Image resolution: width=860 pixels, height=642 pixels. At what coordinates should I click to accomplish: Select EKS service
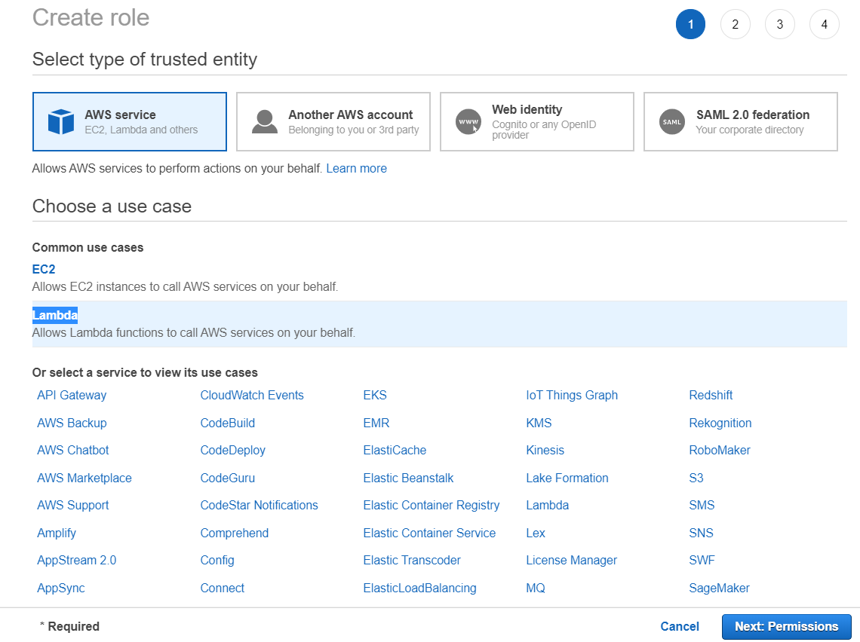pos(375,396)
